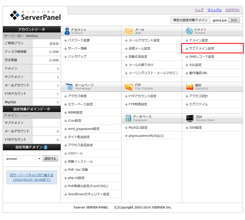
Task: Click the Account section person icon
Action: (67, 31)
